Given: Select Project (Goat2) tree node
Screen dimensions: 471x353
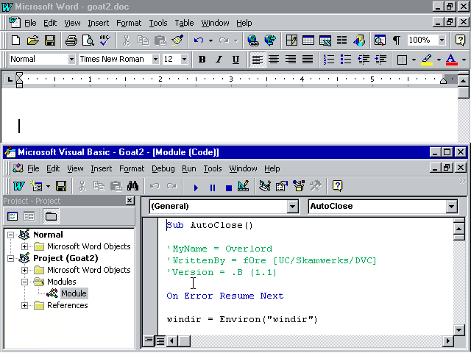Looking at the screenshot, I should (x=65, y=258).
